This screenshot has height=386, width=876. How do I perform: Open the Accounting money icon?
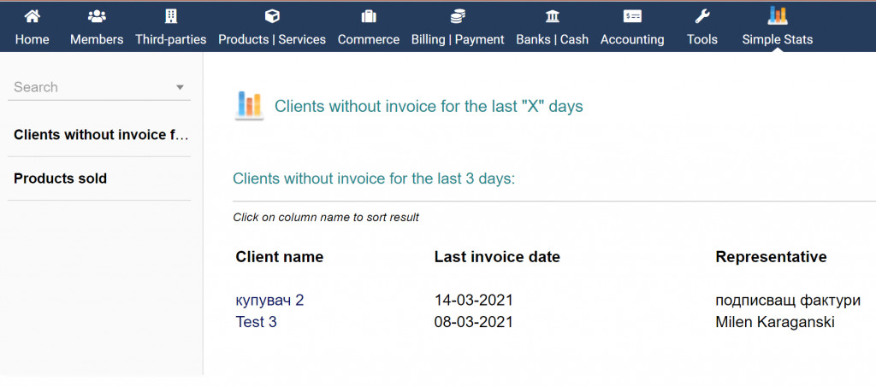(632, 16)
